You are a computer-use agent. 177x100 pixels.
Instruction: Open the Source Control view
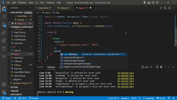[x=4, y=25]
